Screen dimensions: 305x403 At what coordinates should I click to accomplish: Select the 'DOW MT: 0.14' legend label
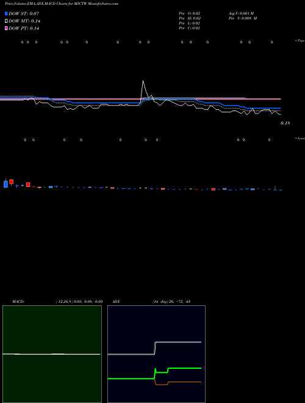tap(24, 21)
